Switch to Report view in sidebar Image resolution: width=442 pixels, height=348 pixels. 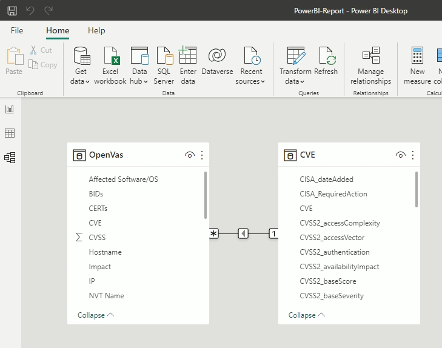pyautogui.click(x=10, y=109)
